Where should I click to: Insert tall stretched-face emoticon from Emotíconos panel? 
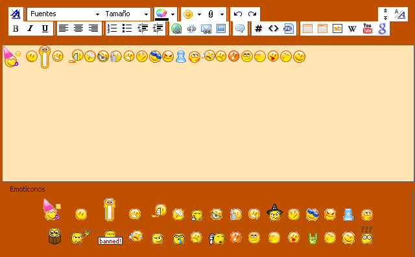point(110,210)
